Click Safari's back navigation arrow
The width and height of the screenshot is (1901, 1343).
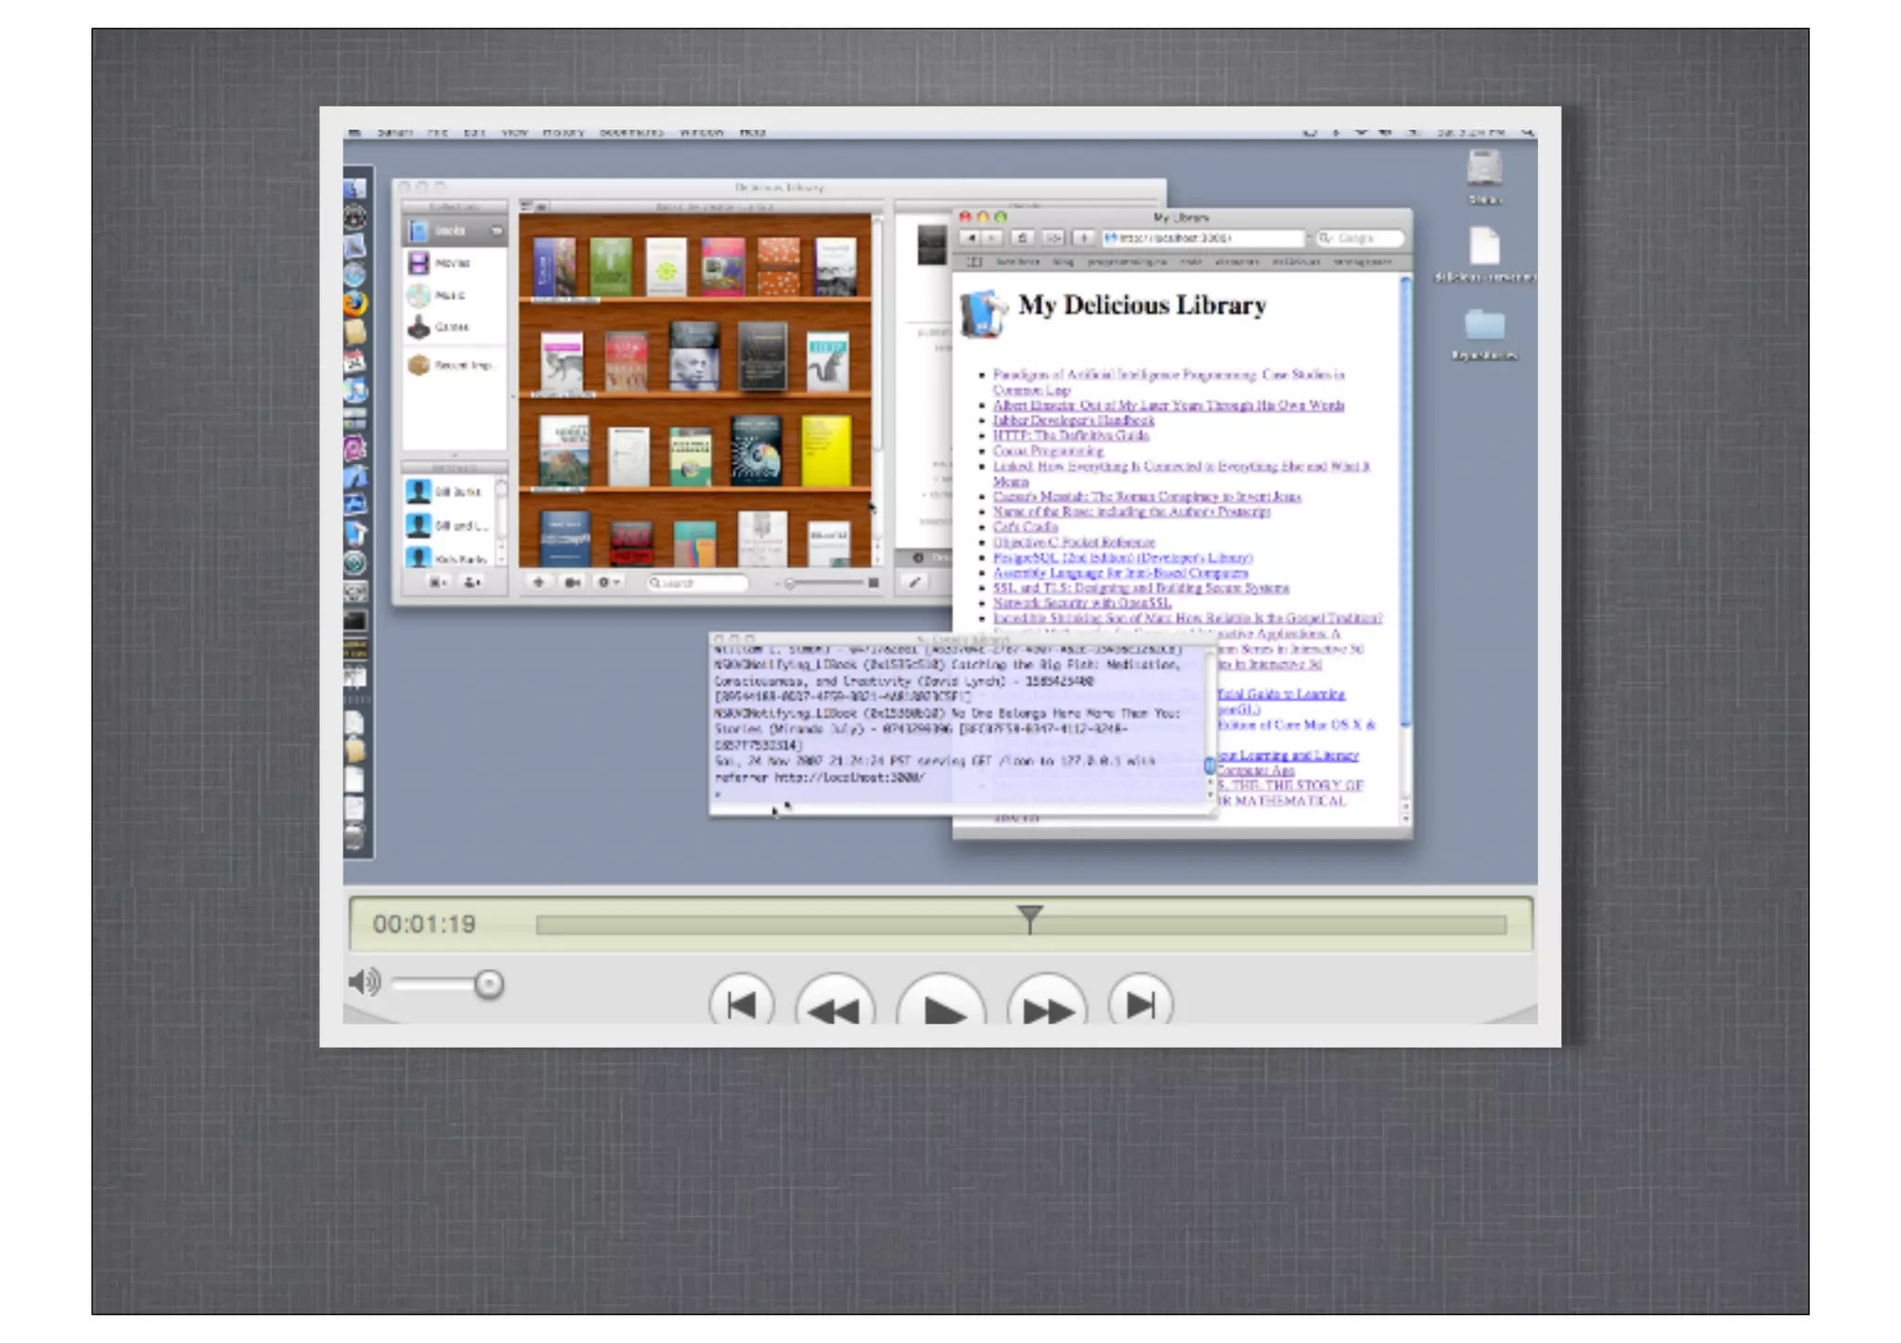[x=970, y=239]
